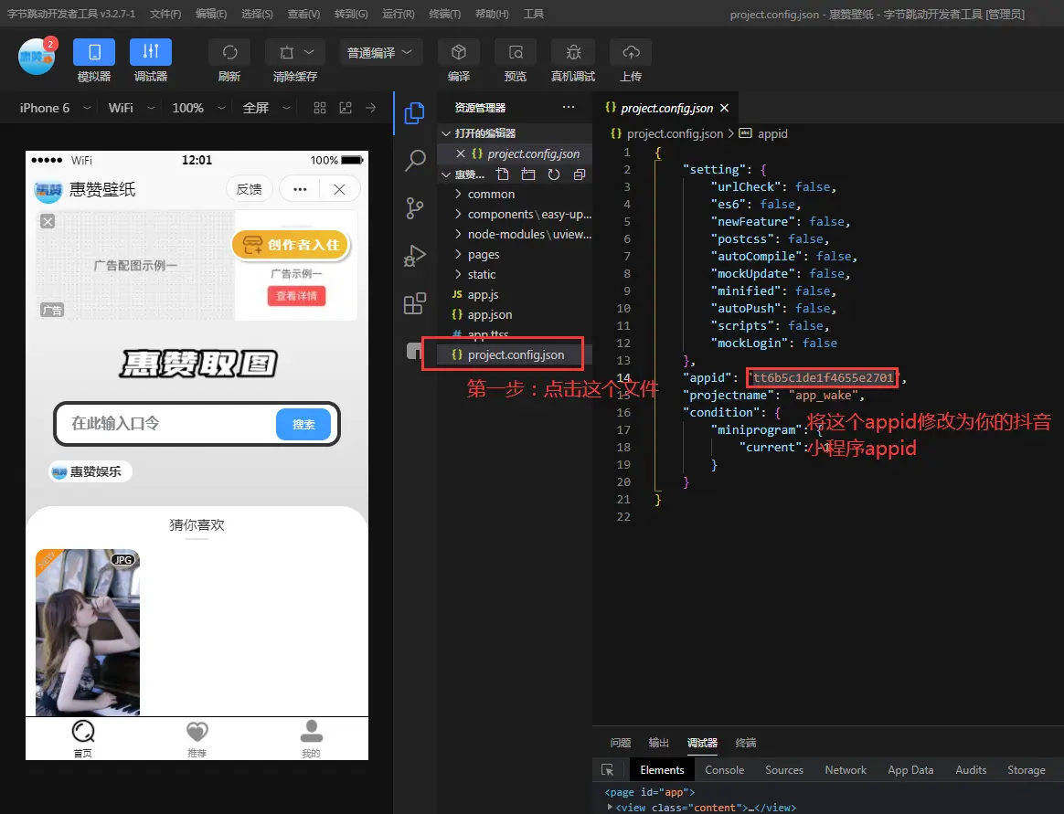Click the compile (编译) cube icon
This screenshot has width=1064, height=814.
(459, 52)
